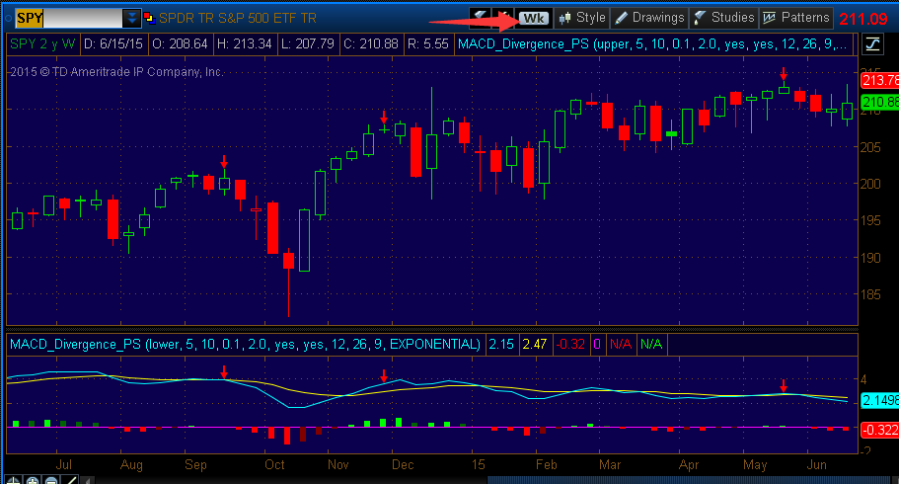Click the magenta 0 zero-line value
899x484 pixels.
tap(597, 345)
